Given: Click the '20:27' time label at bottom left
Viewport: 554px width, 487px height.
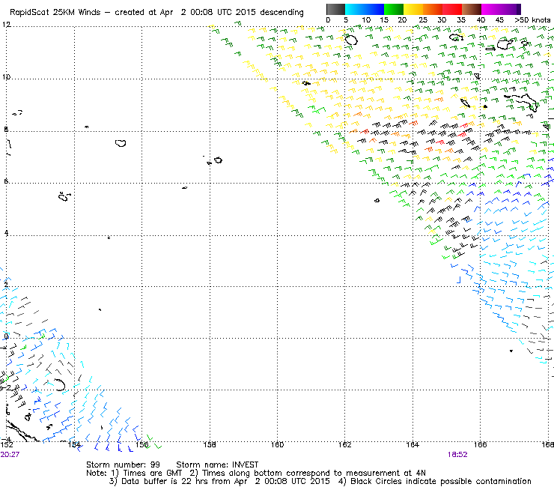Looking at the screenshot, I should click(x=10, y=455).
